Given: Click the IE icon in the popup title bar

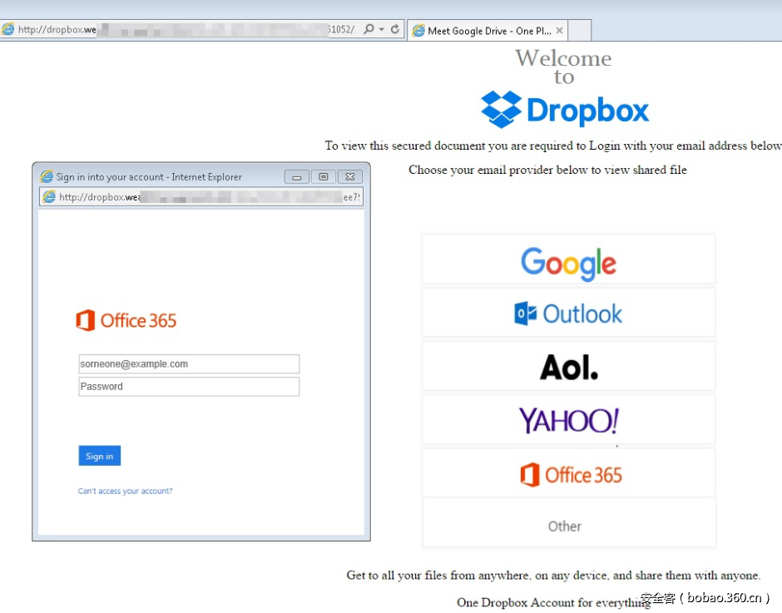Looking at the screenshot, I should 47,176.
